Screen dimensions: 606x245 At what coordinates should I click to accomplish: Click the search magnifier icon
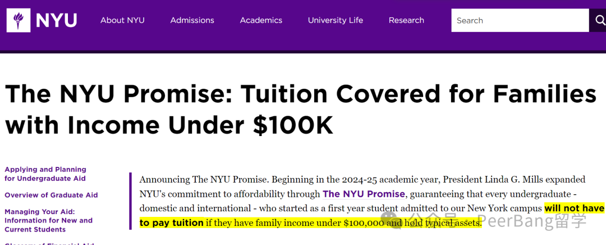600,20
